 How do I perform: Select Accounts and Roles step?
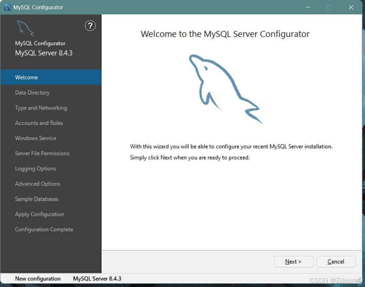(51, 123)
